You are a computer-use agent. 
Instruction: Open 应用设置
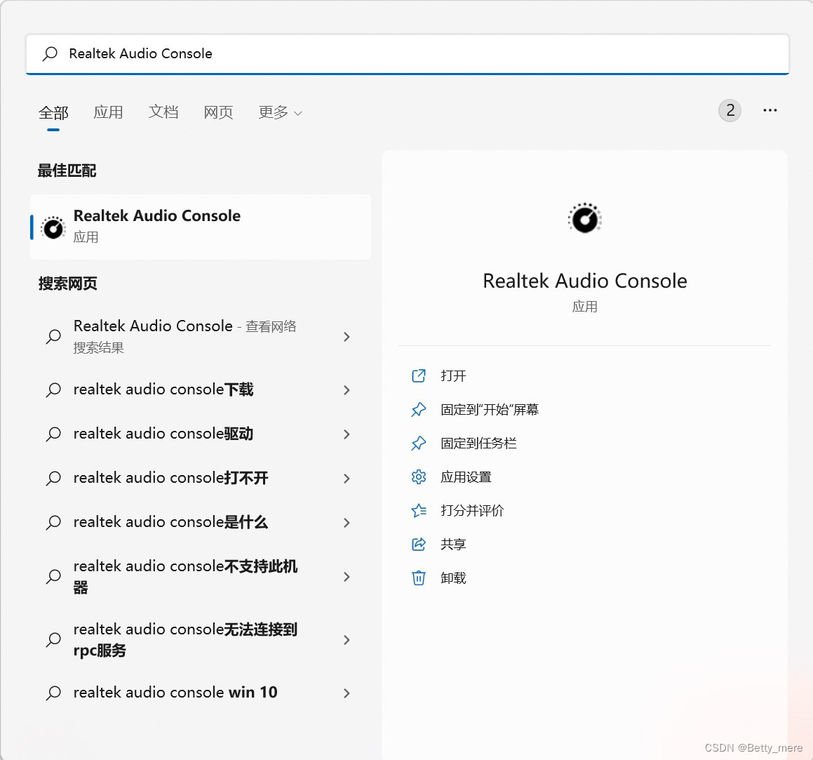point(466,476)
